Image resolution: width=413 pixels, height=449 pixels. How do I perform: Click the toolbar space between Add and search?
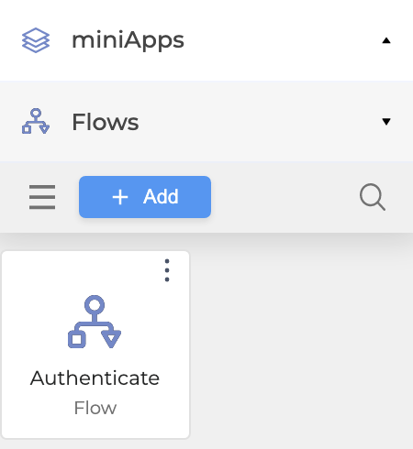pos(285,197)
